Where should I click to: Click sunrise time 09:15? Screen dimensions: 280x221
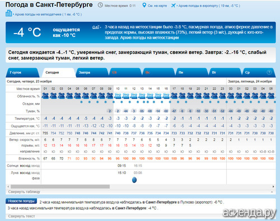(x=122, y=166)
